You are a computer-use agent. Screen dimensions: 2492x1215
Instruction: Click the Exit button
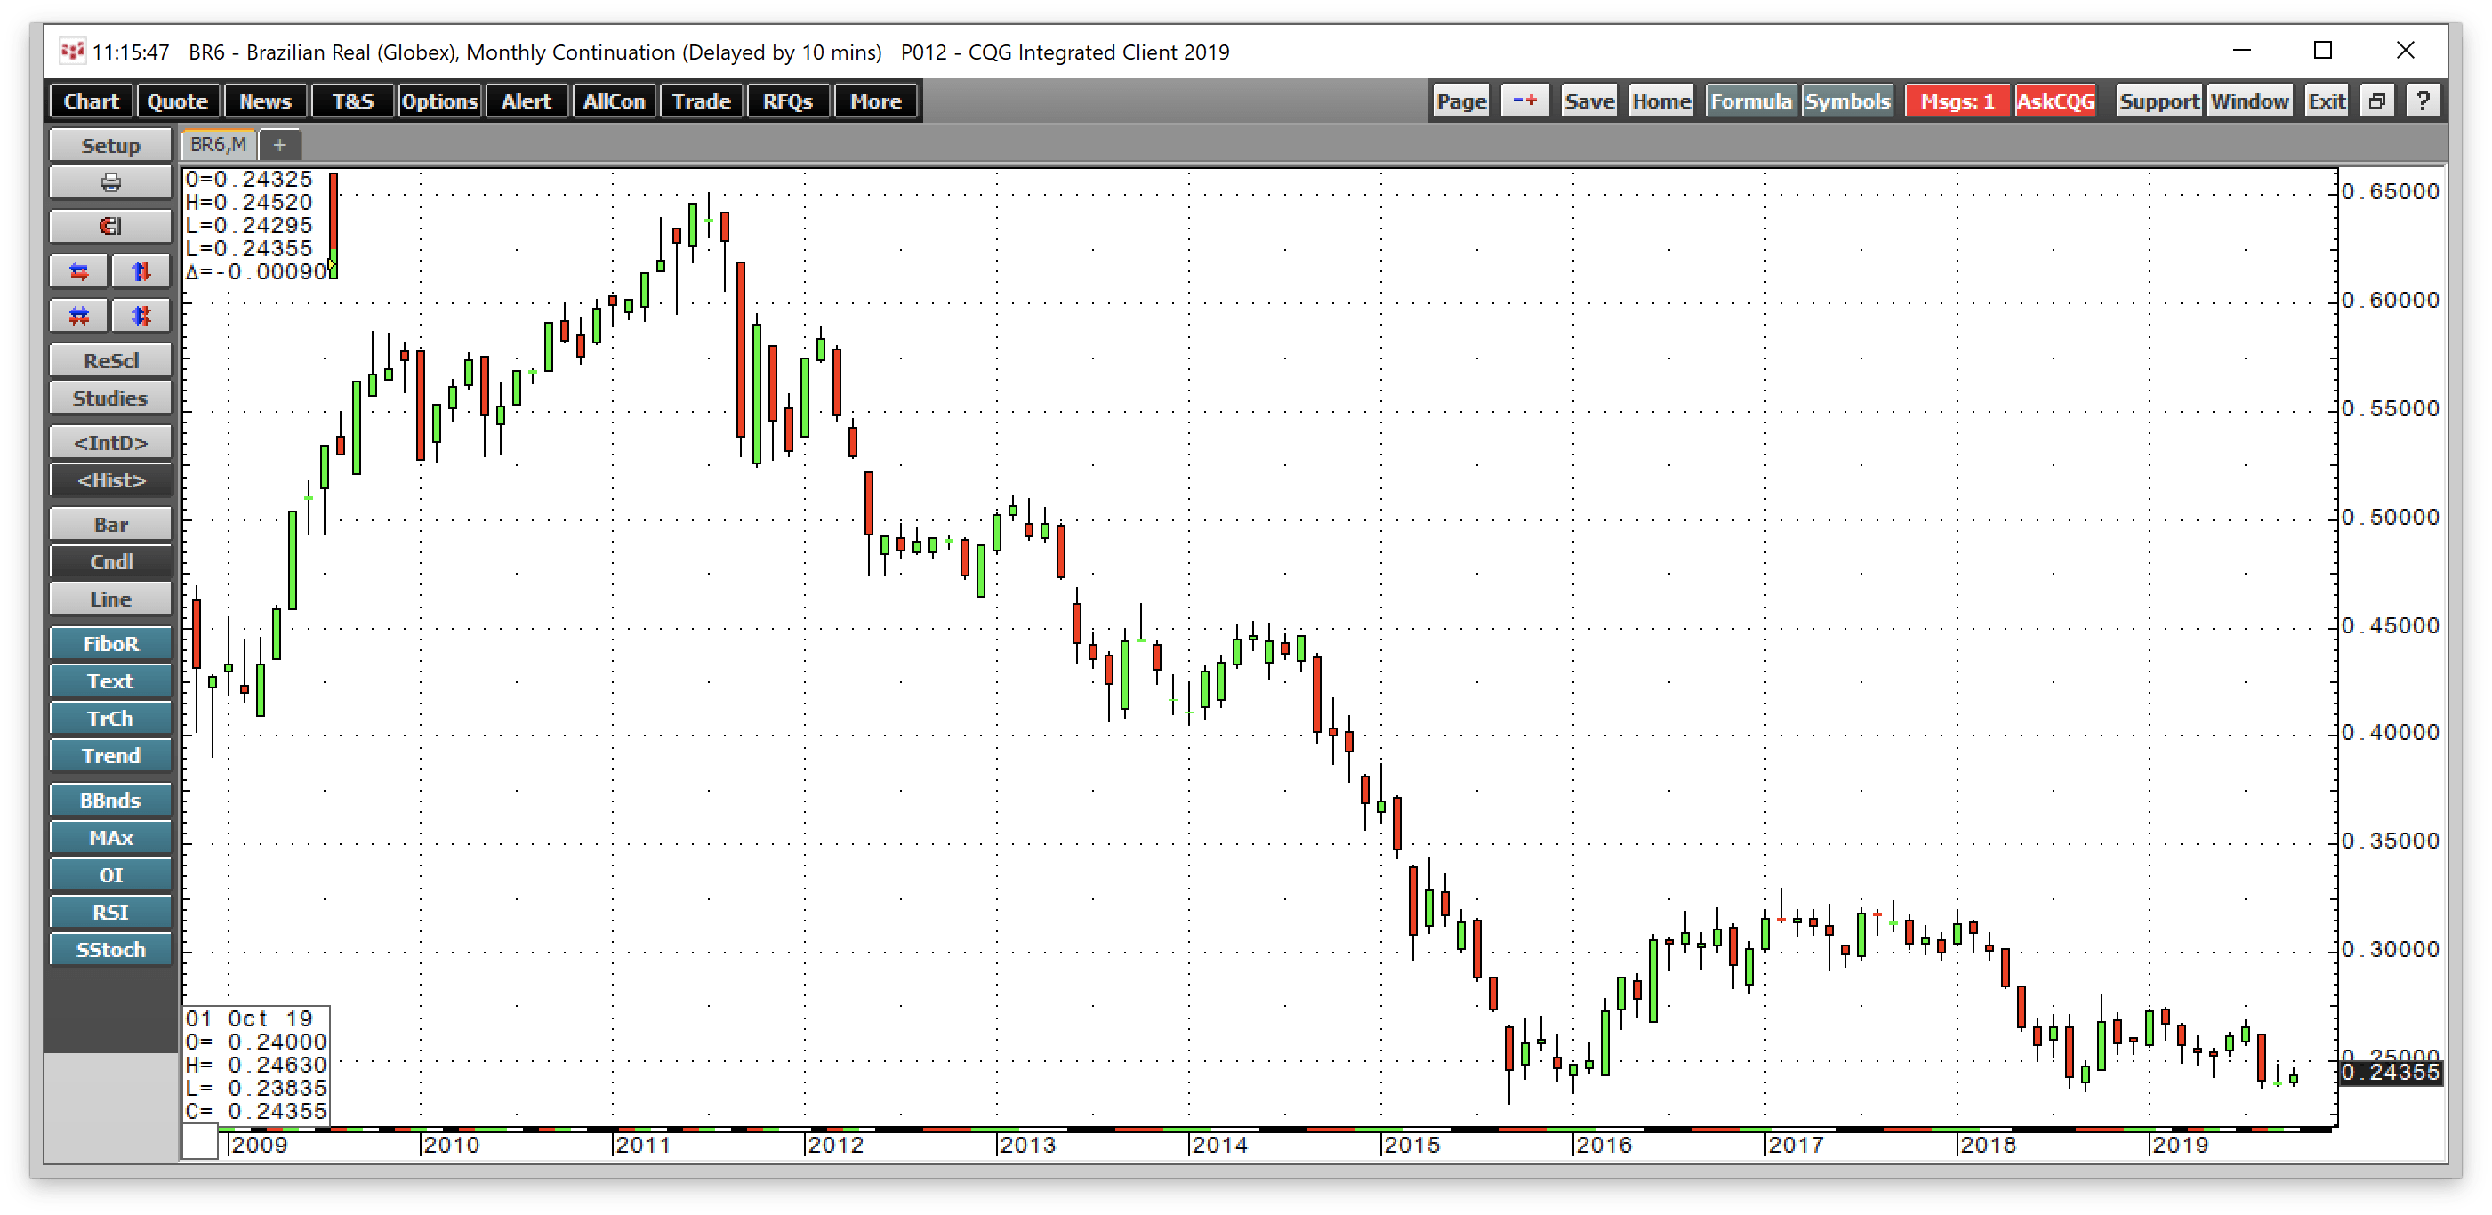point(2327,101)
